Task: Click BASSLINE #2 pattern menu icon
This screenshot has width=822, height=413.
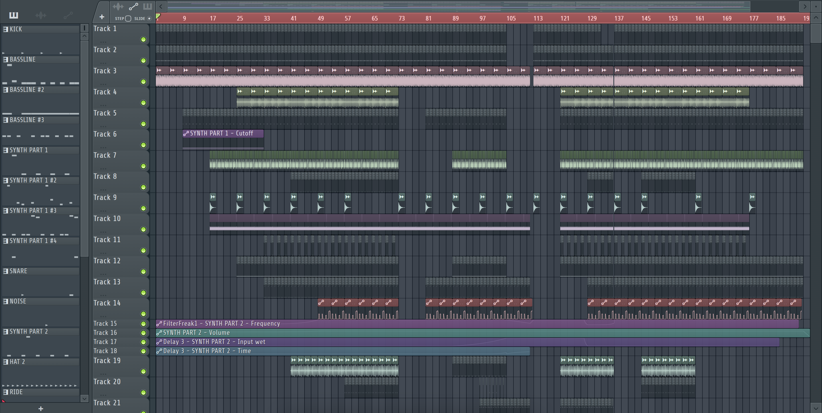Action: 5,90
